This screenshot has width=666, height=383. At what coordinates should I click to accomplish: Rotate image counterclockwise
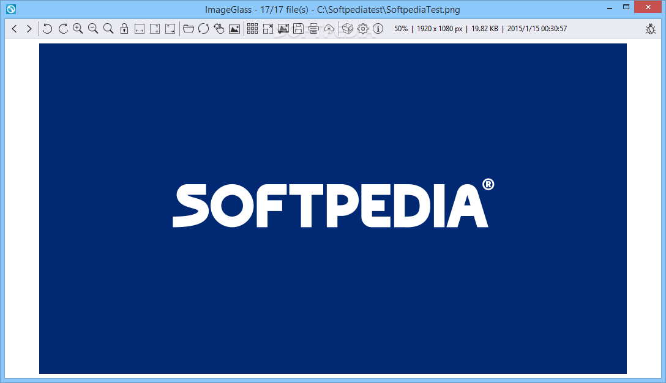tap(48, 29)
